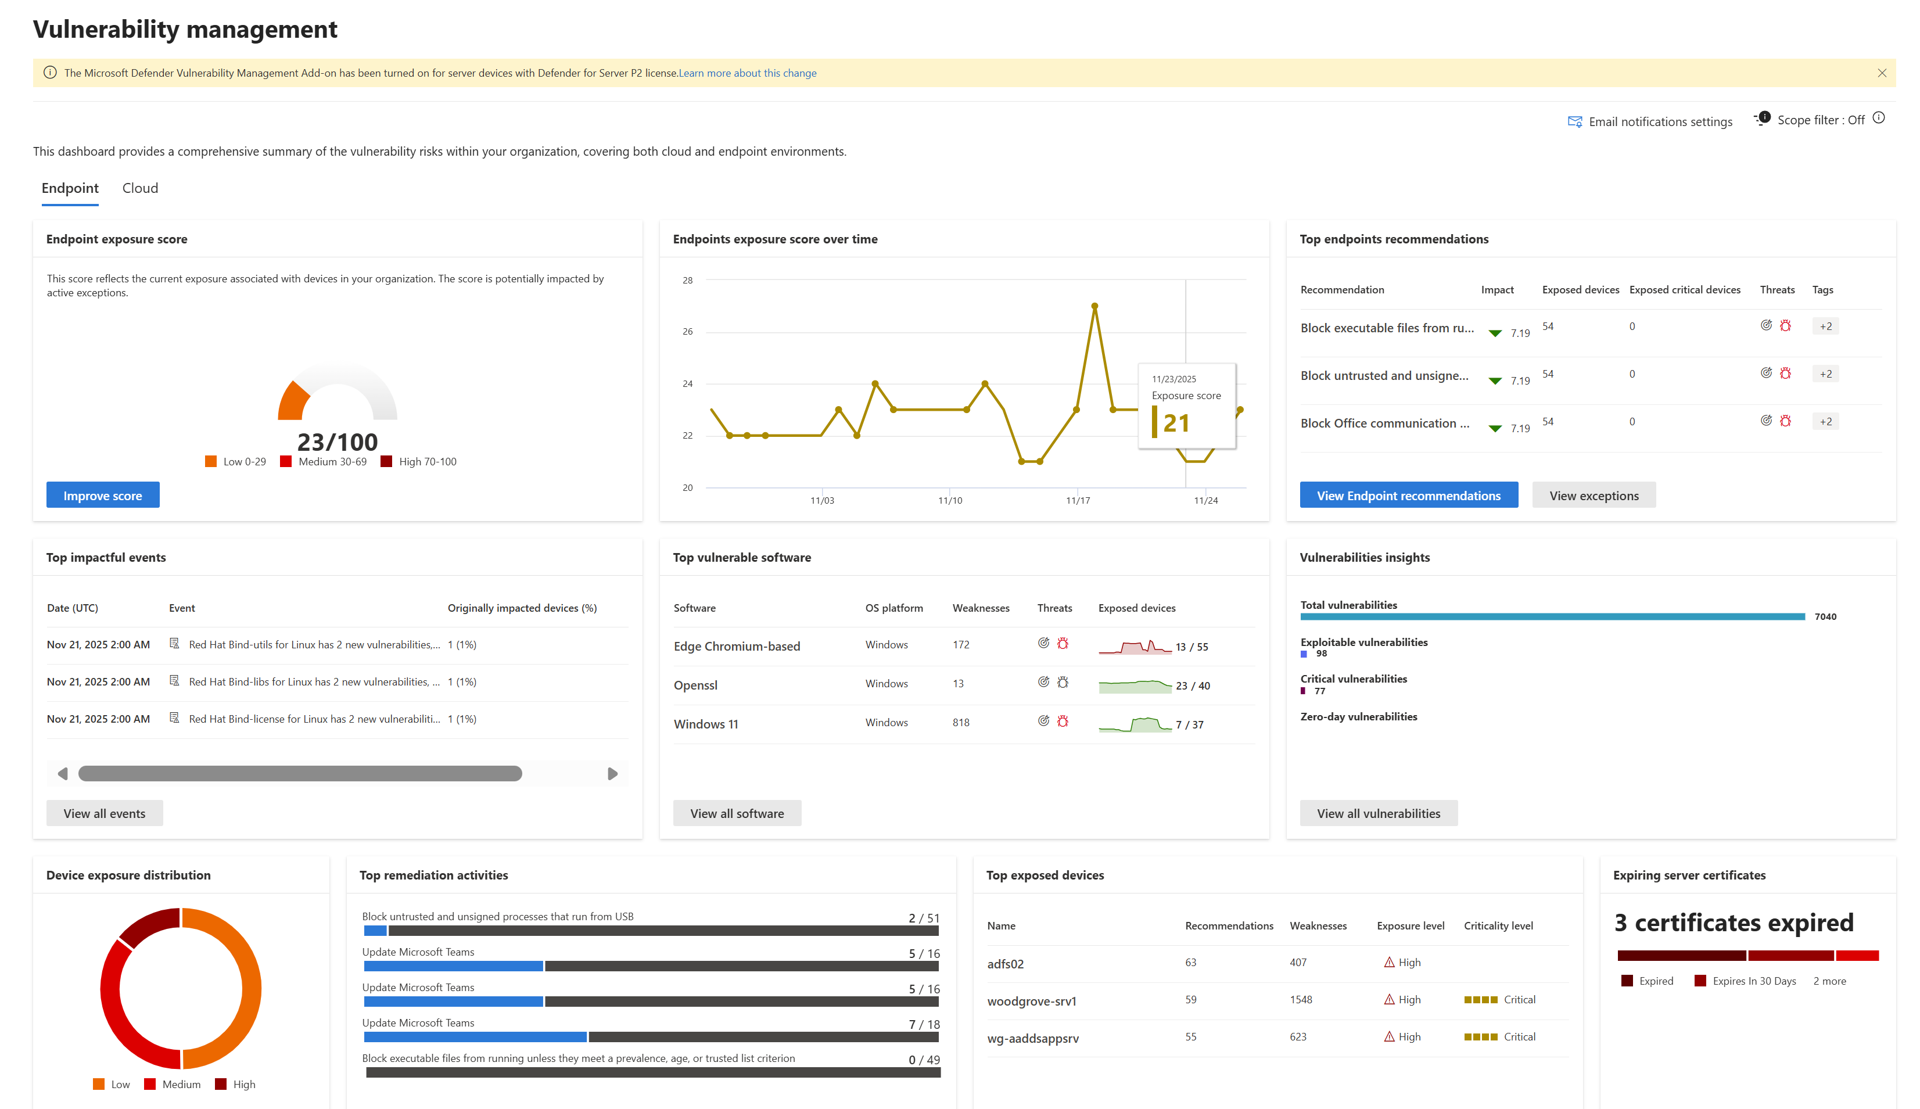Click Update Microsoft Teams 7/18 progress bar
This screenshot has height=1109, width=1920.
point(651,1036)
